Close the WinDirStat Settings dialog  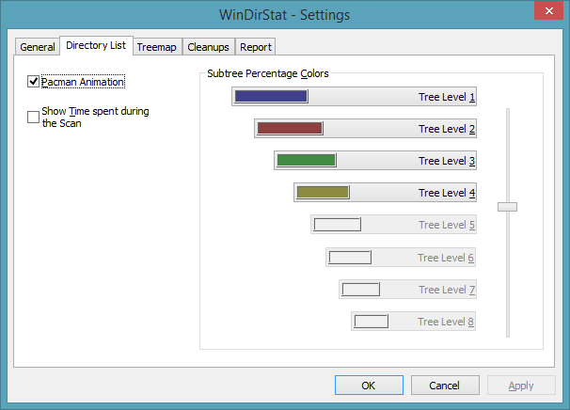pos(548,10)
